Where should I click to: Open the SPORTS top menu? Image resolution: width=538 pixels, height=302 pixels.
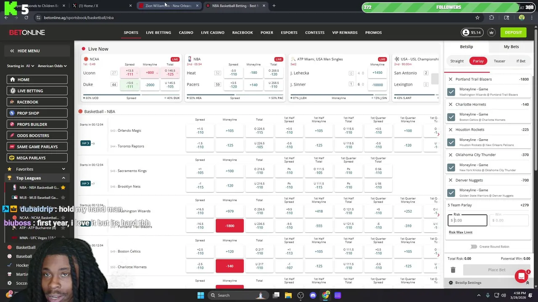click(x=131, y=32)
